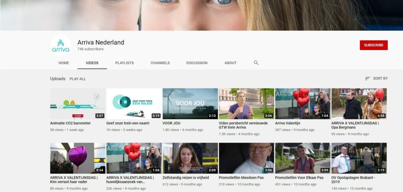Open Video persbericht GTW trein thumbnail
This screenshot has width=403, height=192.
pyautogui.click(x=246, y=104)
